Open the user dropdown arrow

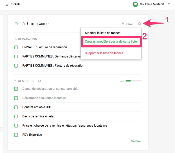169,4
